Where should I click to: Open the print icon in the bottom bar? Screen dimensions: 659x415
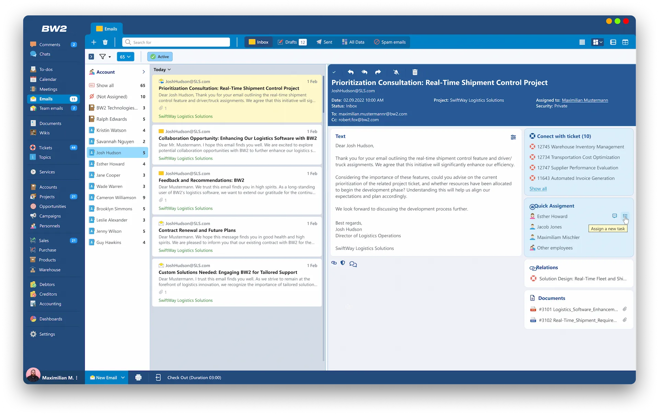tap(138, 377)
